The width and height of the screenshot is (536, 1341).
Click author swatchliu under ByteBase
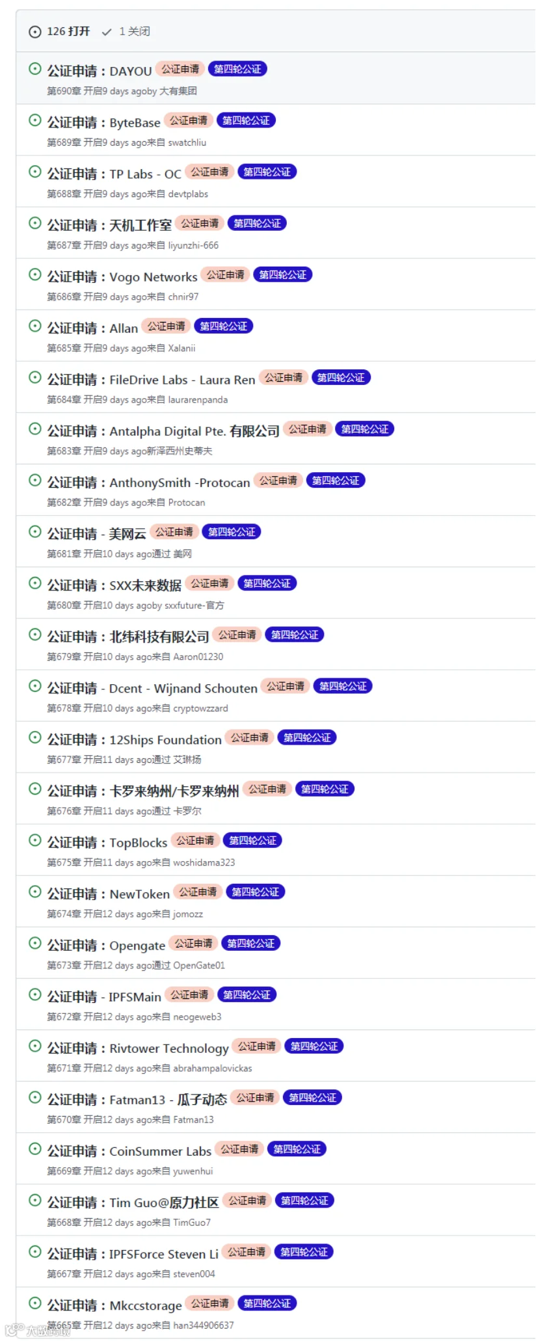coord(187,142)
